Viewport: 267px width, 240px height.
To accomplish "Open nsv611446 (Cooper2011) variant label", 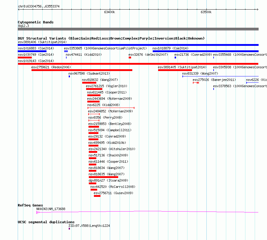I will coord(108,161).
